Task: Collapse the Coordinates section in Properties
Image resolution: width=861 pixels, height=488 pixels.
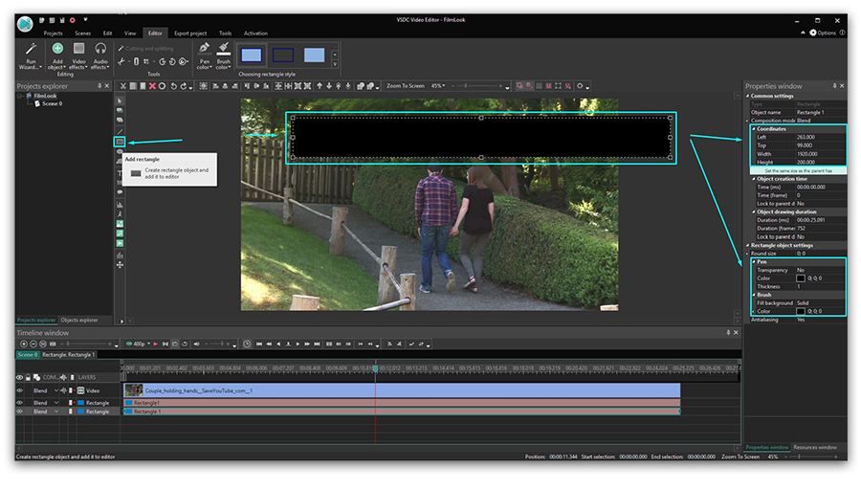Action: 753,128
